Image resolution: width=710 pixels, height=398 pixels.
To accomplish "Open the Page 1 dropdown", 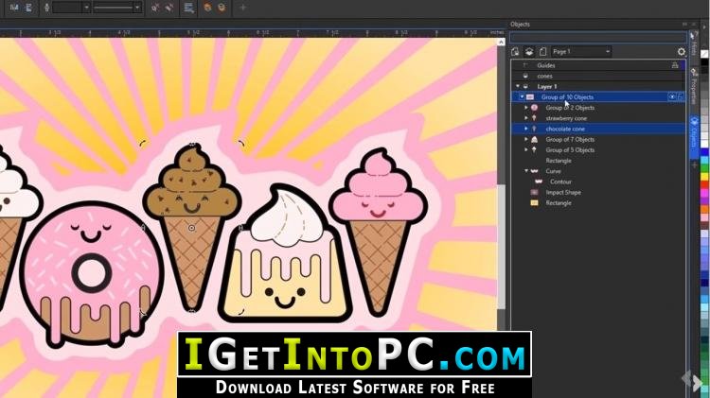I will [x=581, y=52].
